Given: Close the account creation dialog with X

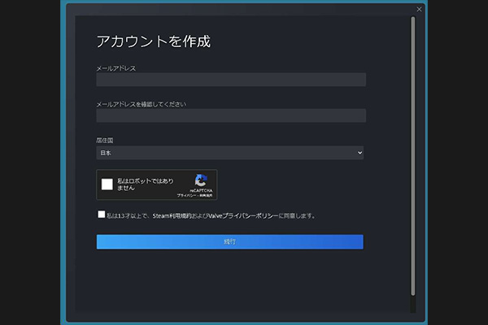Looking at the screenshot, I should [x=419, y=9].
